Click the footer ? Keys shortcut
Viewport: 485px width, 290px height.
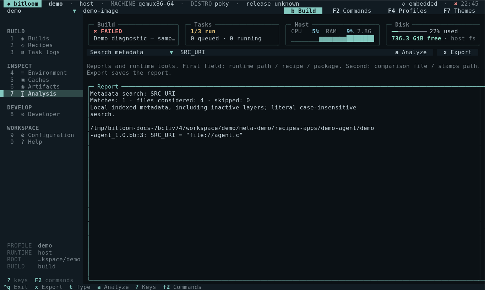pos(146,287)
